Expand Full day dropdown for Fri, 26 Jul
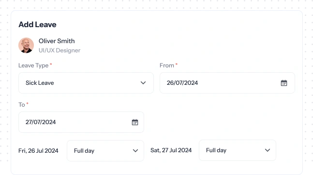313x175 pixels. [x=105, y=151]
